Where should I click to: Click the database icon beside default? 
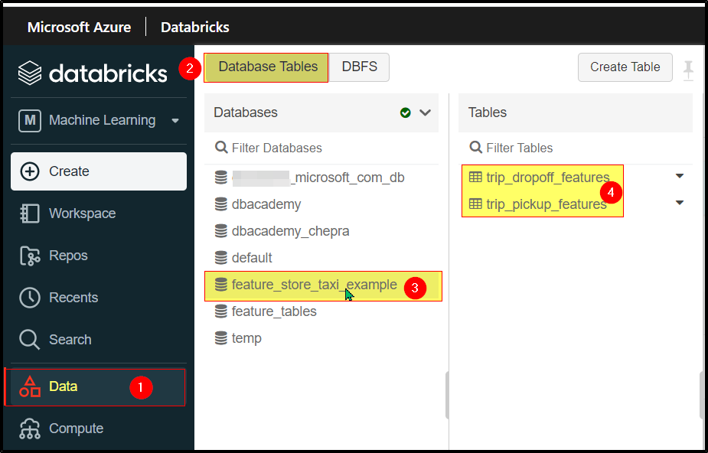220,258
